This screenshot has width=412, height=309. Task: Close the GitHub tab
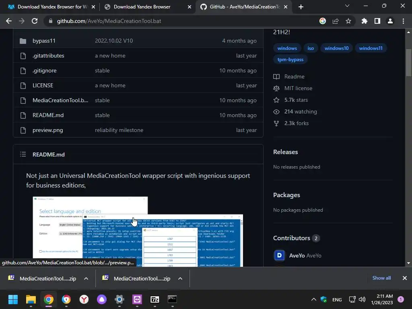coord(286,7)
